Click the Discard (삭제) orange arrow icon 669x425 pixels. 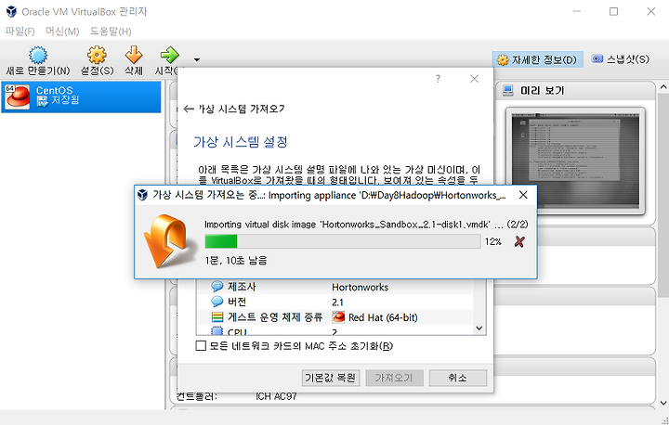point(134,55)
